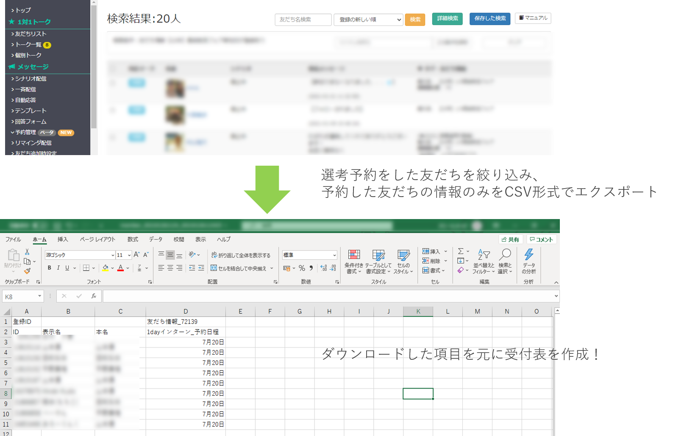Expand the formula bar
This screenshot has width=687, height=436.
click(x=556, y=296)
